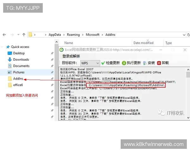Expand chevron between Roaming and Microsoft
The height and width of the screenshot is (152, 190).
pyautogui.click(x=83, y=35)
